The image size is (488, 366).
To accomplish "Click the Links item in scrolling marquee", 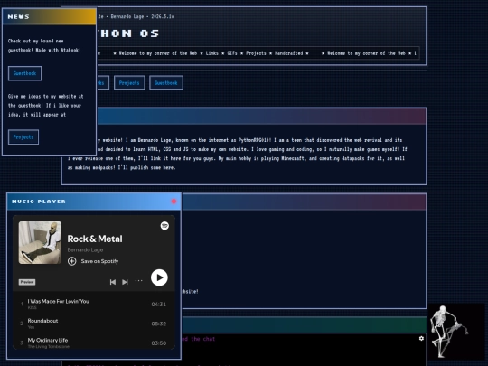I will (x=212, y=53).
